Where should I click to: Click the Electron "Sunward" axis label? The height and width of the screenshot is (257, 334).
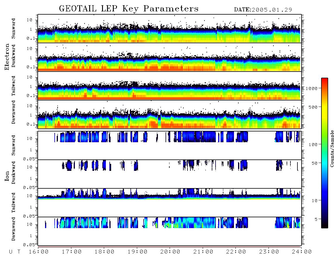coord(13,29)
